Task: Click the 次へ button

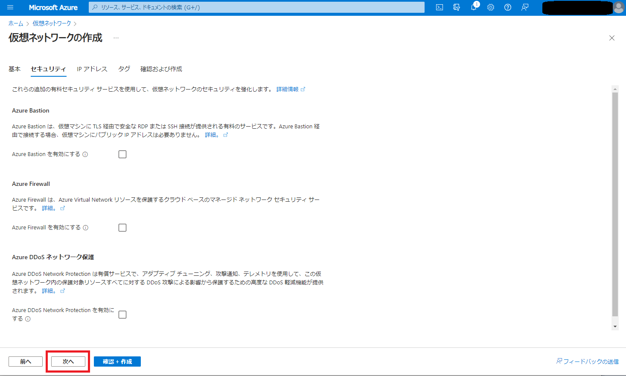Action: (68, 362)
